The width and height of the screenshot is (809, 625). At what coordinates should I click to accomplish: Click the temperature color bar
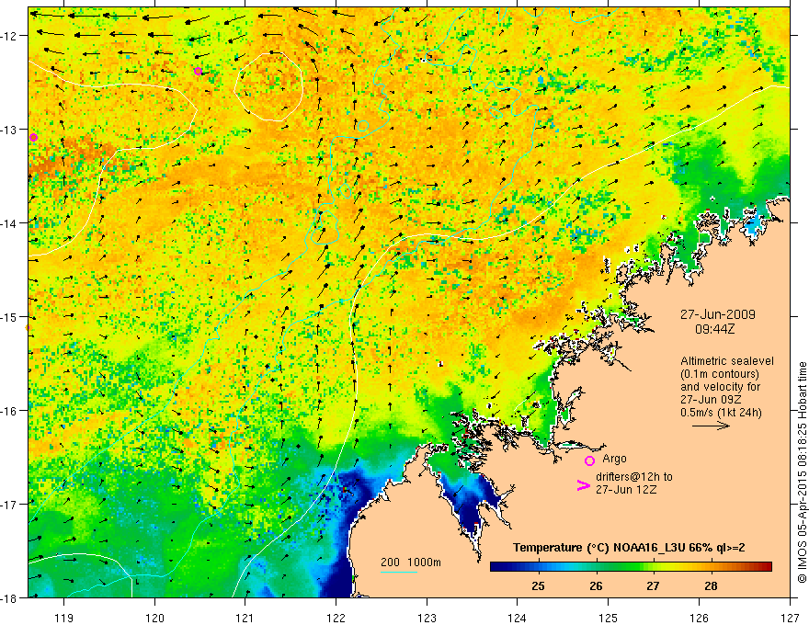(x=631, y=567)
